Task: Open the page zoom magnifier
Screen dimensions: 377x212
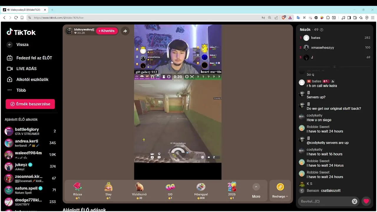Action: pyautogui.click(x=269, y=18)
